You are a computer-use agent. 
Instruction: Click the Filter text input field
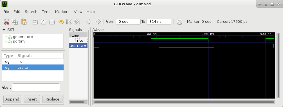[x=36, y=88]
